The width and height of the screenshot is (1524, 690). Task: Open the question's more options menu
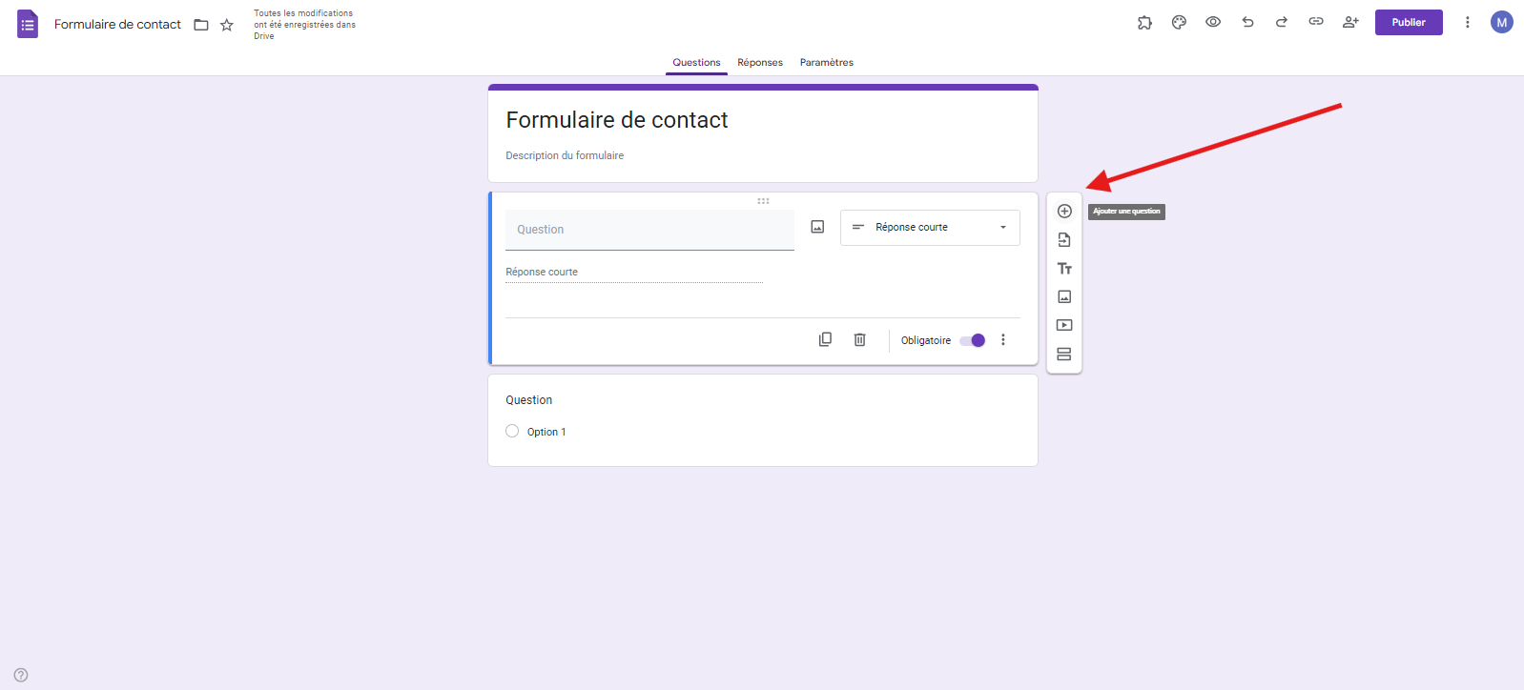[1003, 340]
